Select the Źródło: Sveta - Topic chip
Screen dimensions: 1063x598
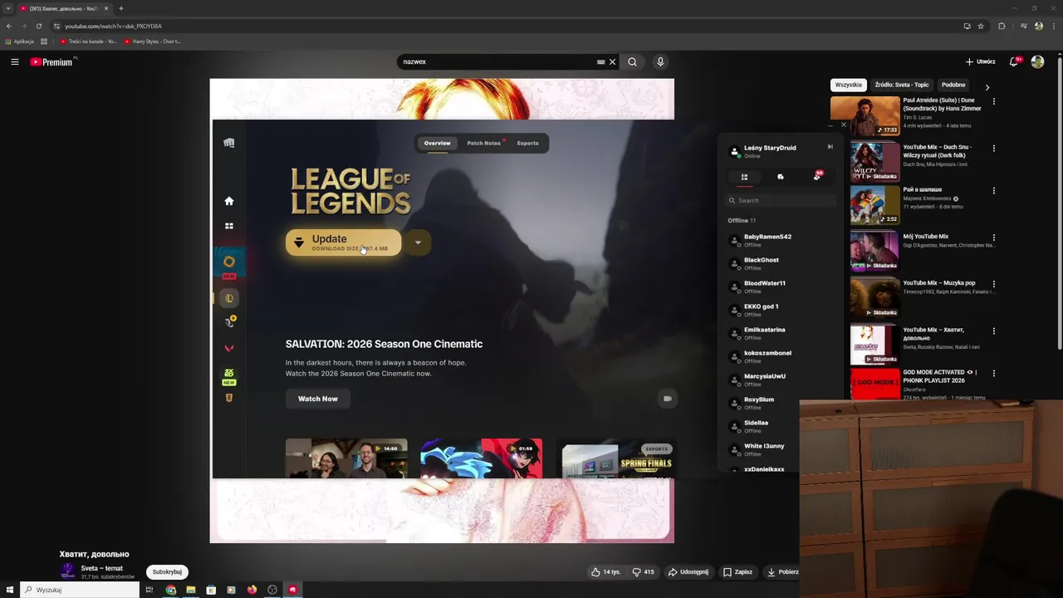(902, 85)
